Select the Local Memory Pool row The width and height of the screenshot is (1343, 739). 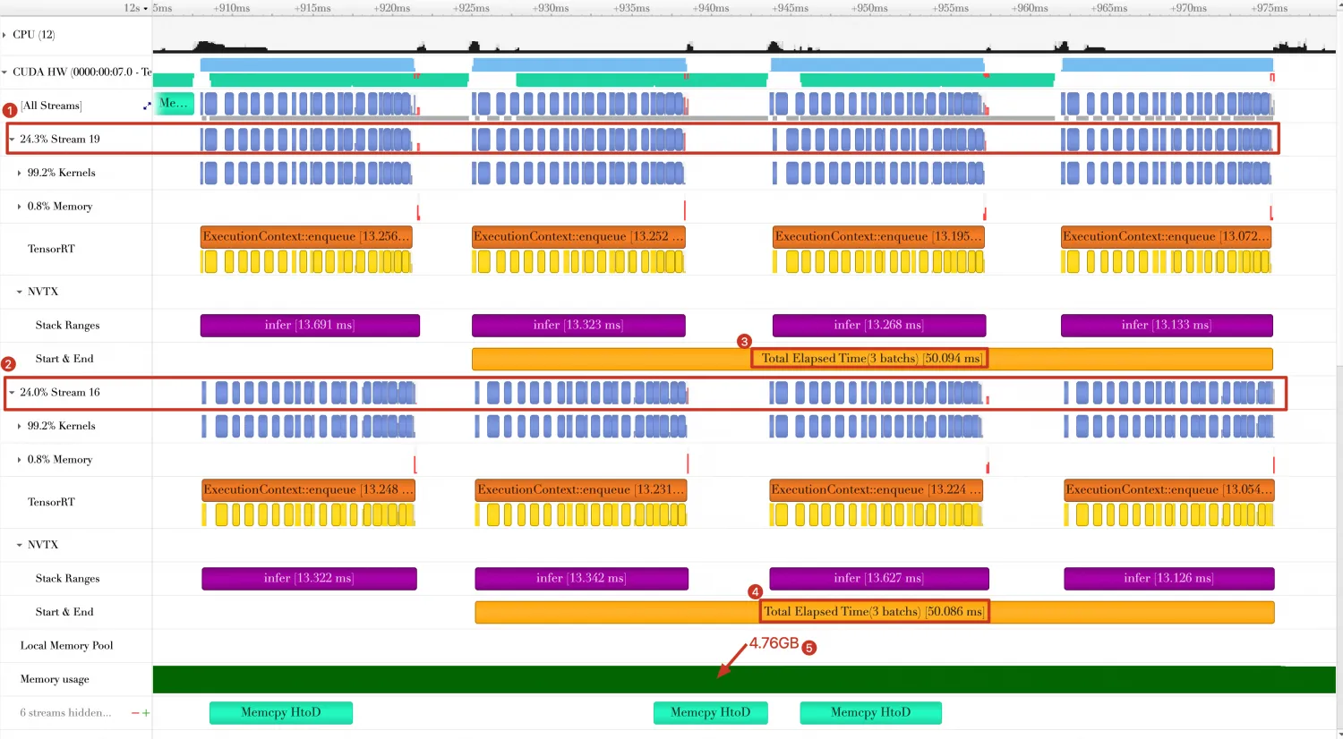tap(67, 646)
